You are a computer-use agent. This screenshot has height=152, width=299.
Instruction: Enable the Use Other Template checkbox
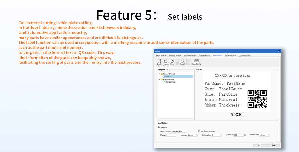[199, 131]
